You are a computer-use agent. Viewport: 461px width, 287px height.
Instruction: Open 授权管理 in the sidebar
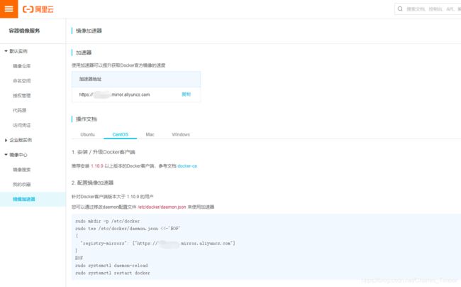(x=21, y=95)
